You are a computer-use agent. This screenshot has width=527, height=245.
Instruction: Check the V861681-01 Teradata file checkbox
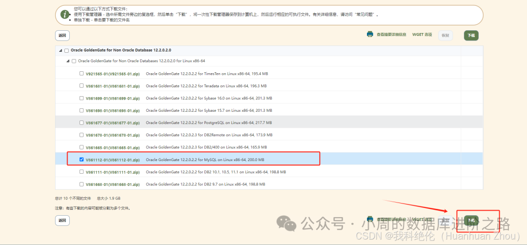pyautogui.click(x=81, y=86)
